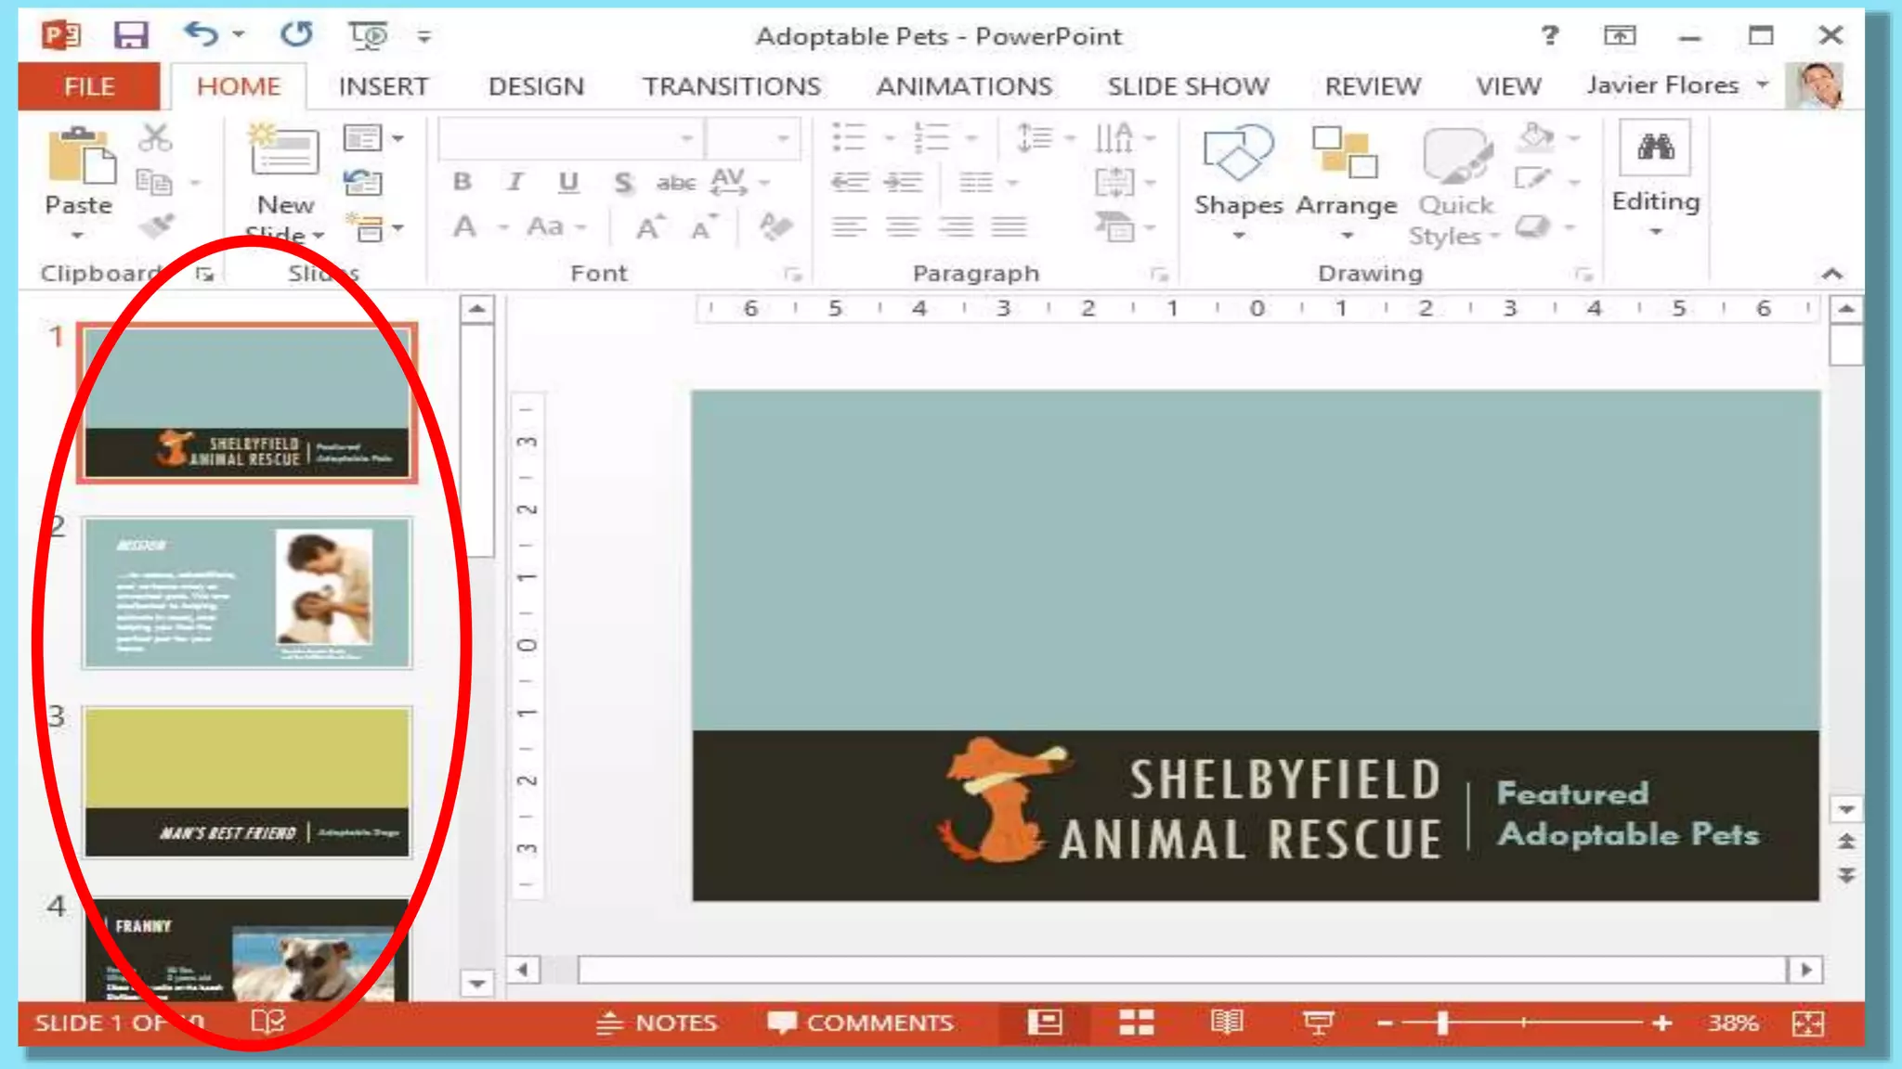Toggle Bold formatting
The width and height of the screenshot is (1902, 1069).
point(462,182)
